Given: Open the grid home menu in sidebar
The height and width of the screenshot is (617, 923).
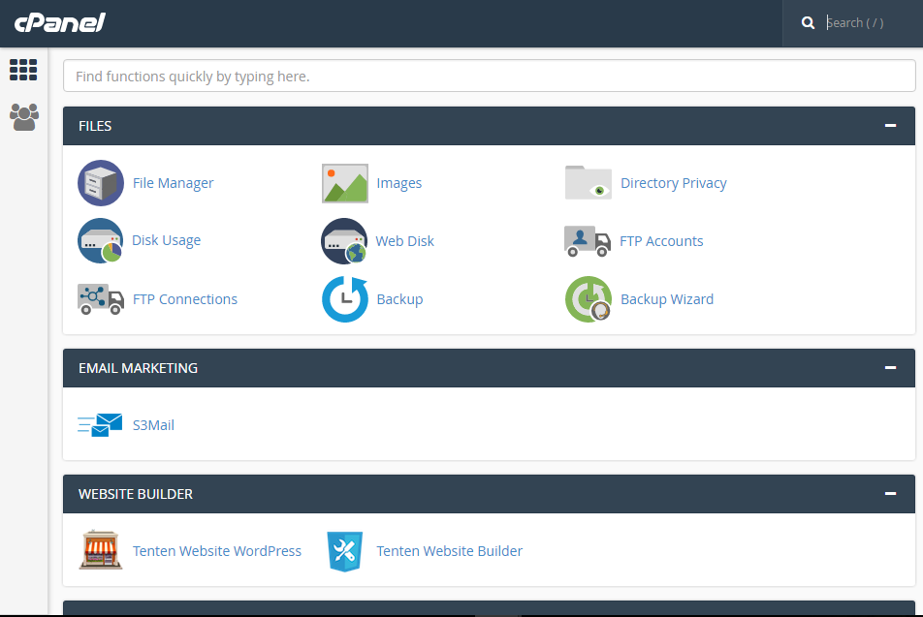Looking at the screenshot, I should [x=23, y=70].
